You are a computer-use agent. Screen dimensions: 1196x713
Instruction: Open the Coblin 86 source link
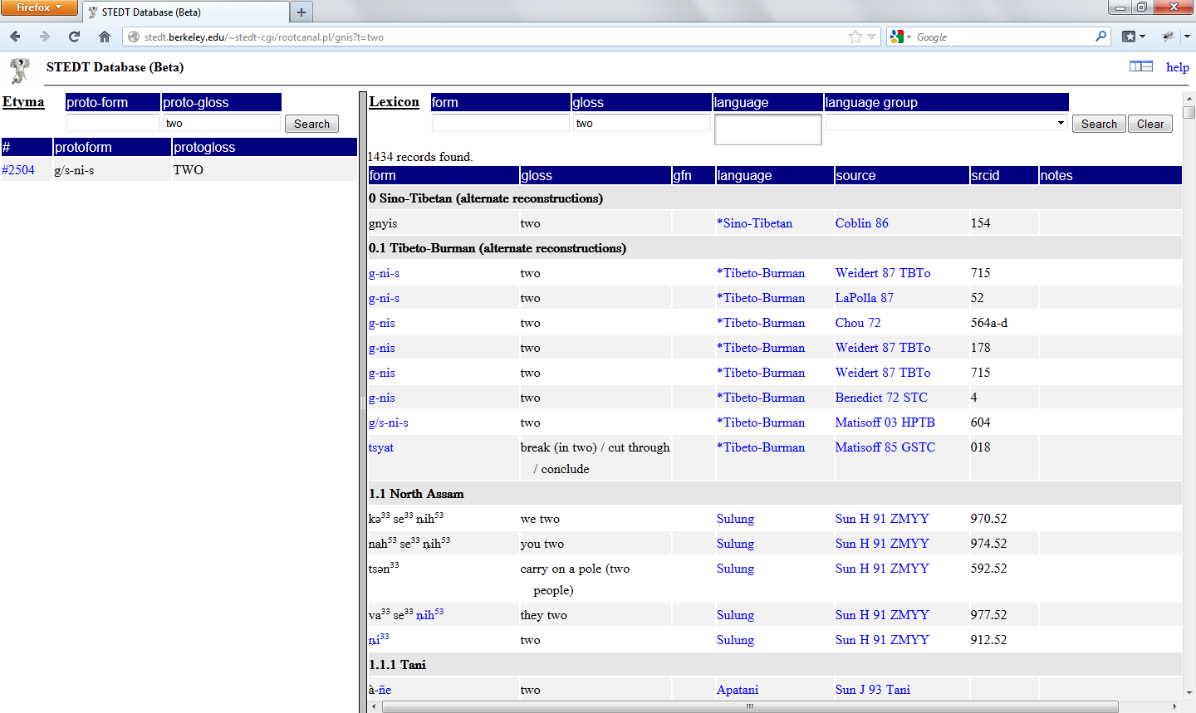point(861,223)
